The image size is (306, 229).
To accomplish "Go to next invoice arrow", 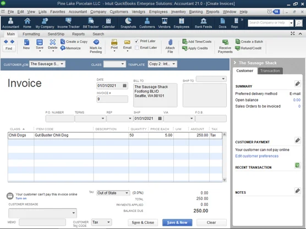I will pos(12,42).
